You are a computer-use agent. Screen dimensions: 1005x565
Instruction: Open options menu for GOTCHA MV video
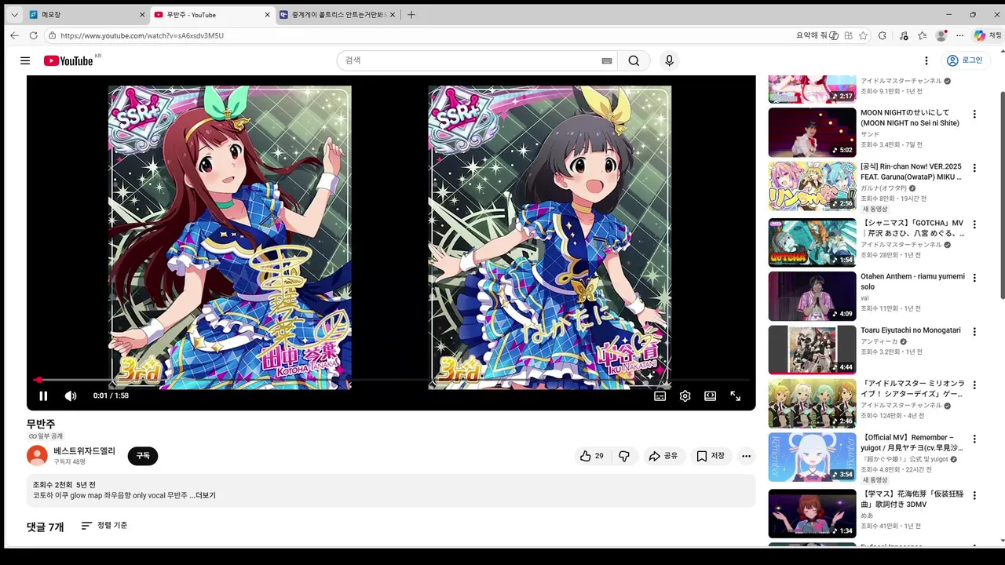(974, 224)
